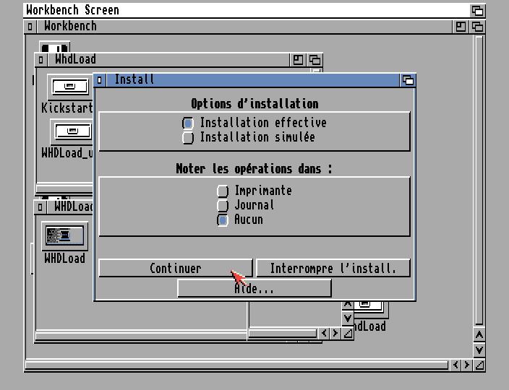Select Installation effective radio button
This screenshot has height=390, width=509.
(x=188, y=123)
